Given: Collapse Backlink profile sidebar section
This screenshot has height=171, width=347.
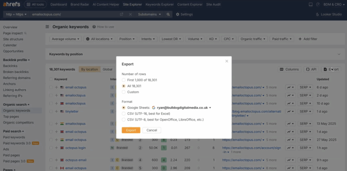Looking at the screenshot, I should (16, 60).
